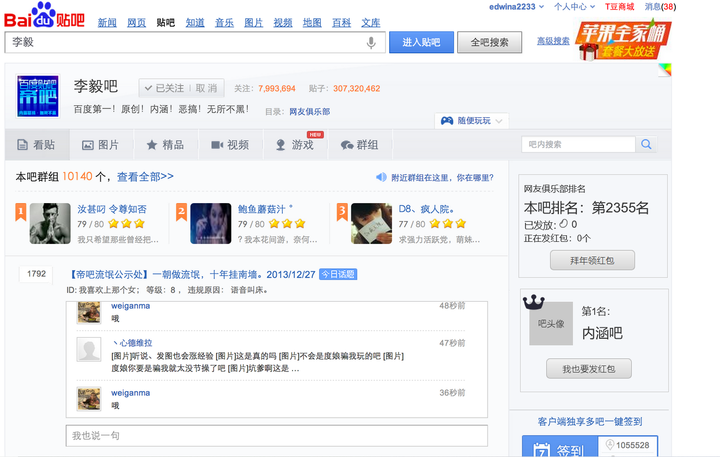Click the search magnifier in 吧内搜索

pos(646,144)
